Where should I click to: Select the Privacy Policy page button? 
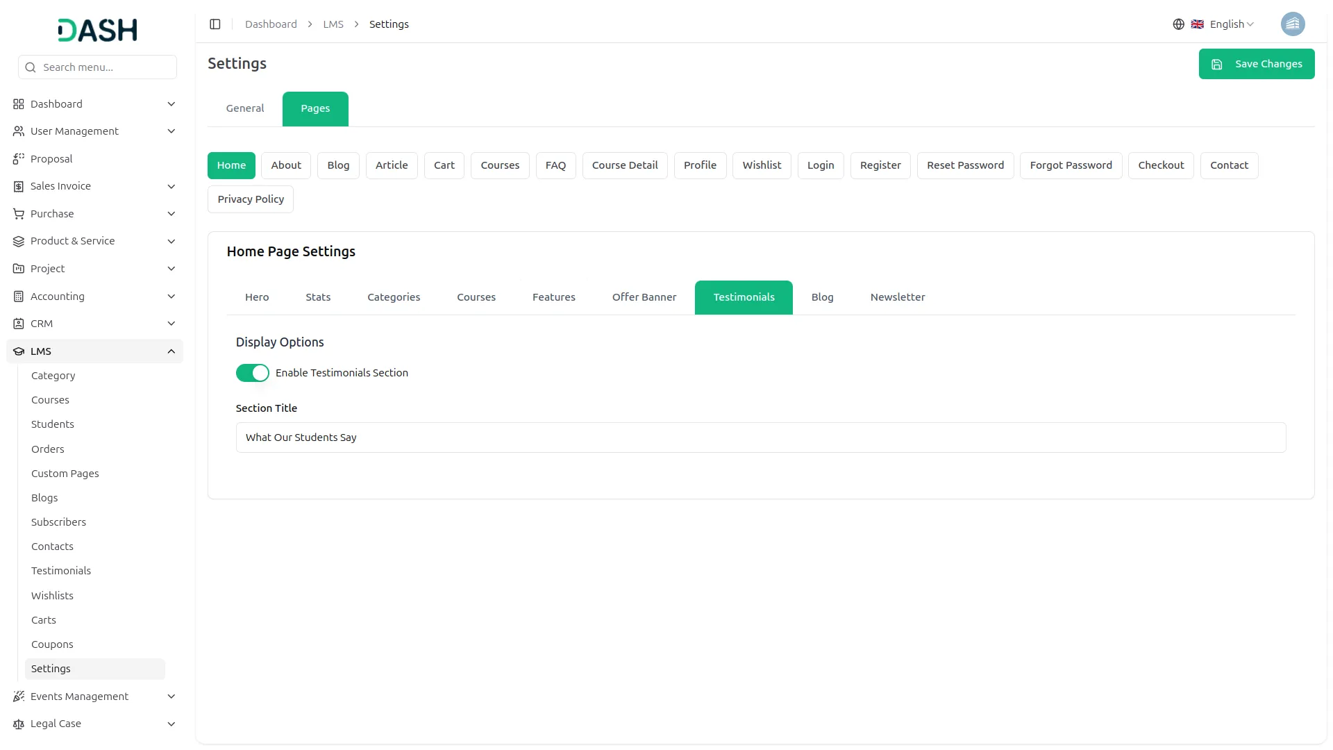tap(251, 199)
